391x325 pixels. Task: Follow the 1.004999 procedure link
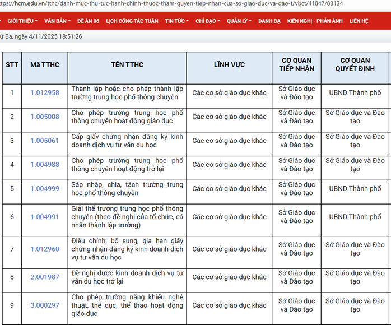pos(45,189)
